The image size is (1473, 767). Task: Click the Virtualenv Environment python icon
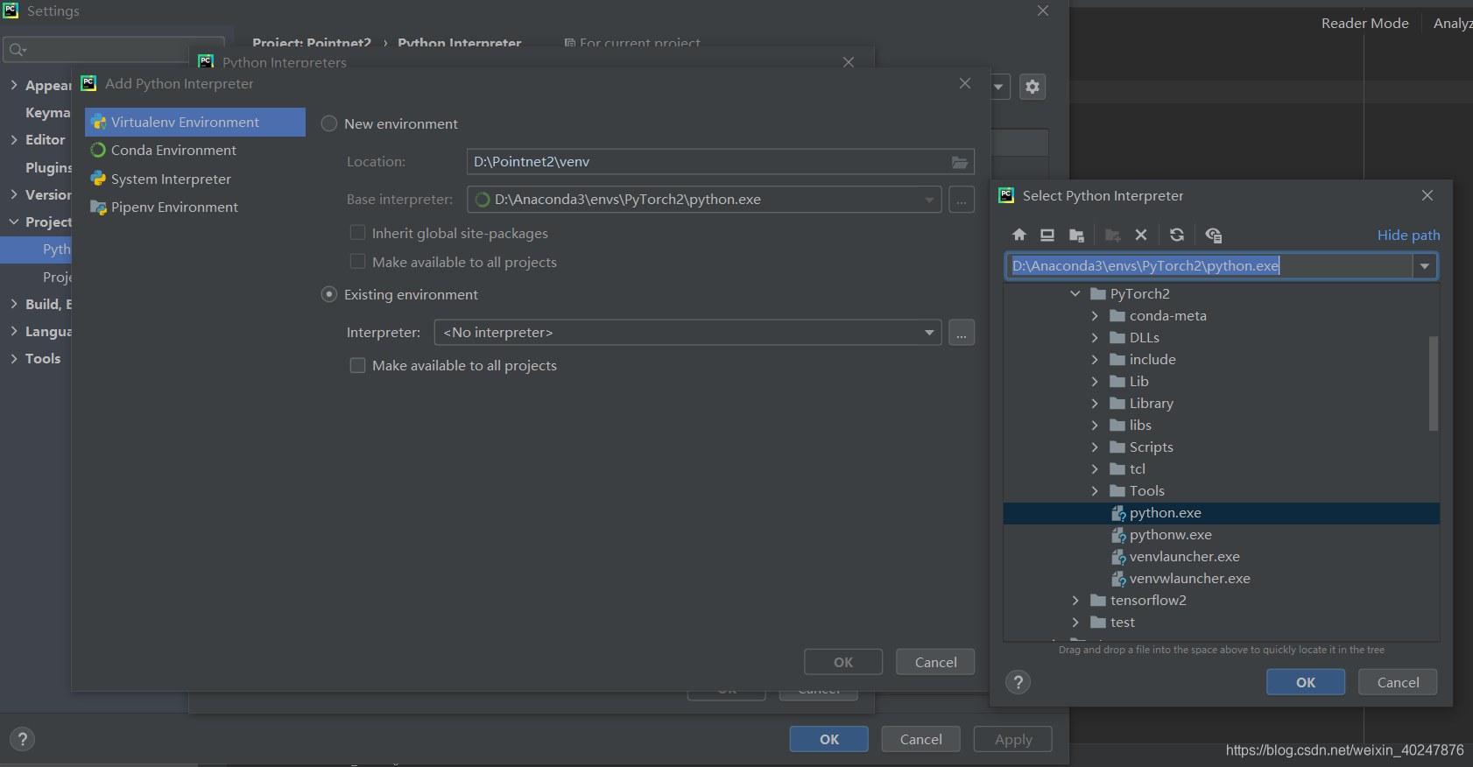[x=98, y=123]
